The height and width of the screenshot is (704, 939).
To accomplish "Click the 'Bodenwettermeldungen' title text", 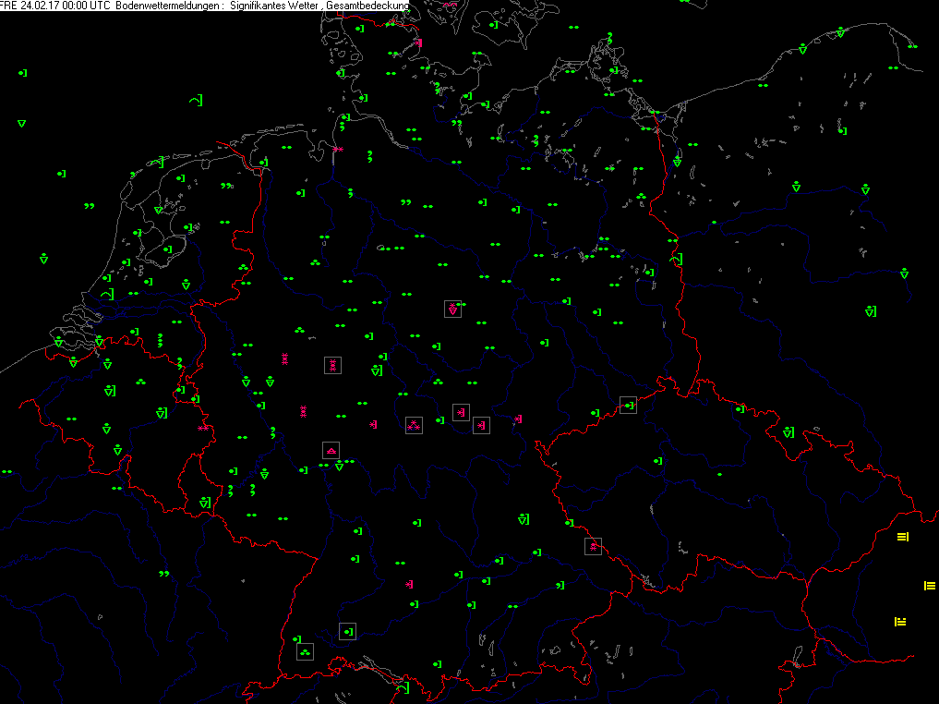I will pos(167,6).
